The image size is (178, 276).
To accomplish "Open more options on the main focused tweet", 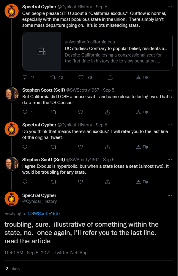I will 170,195.
